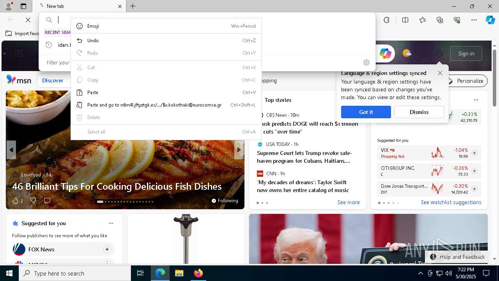Screen dimensions: 499x281
Task: Click the msn logo
Action: coord(19,80)
